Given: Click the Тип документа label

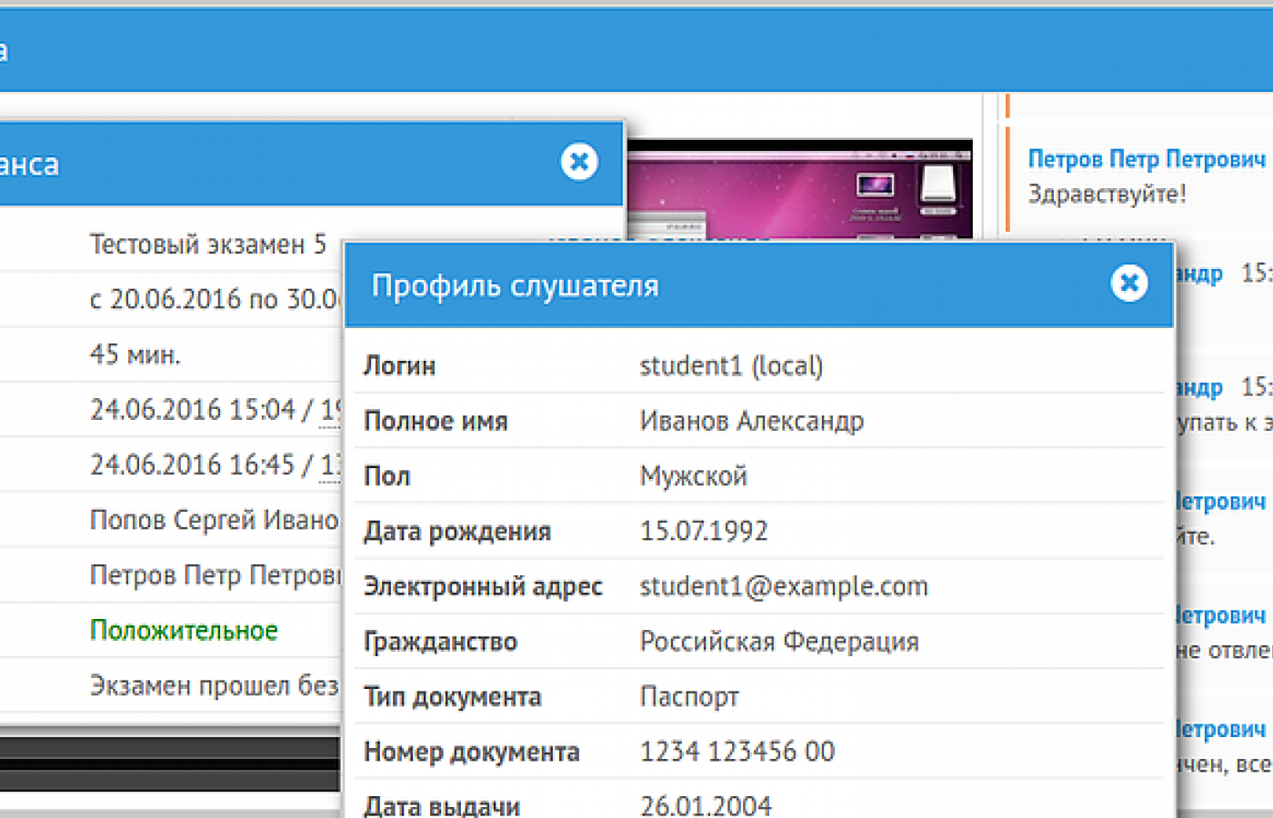Looking at the screenshot, I should point(453,697).
